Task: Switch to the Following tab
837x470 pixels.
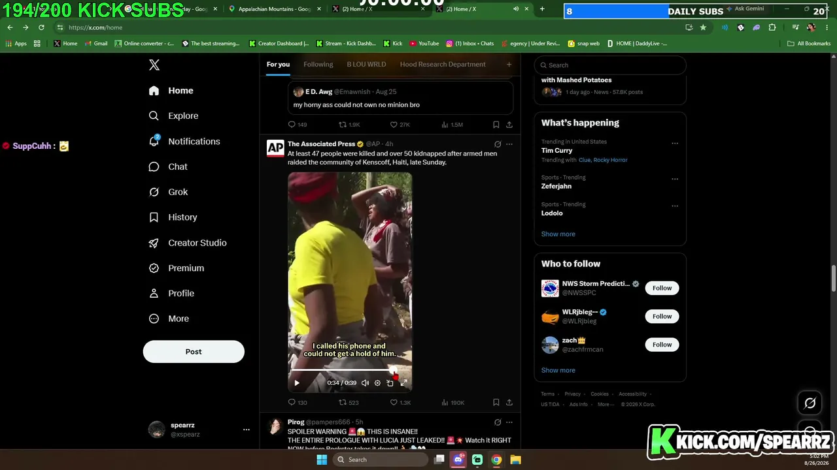Action: pyautogui.click(x=318, y=64)
